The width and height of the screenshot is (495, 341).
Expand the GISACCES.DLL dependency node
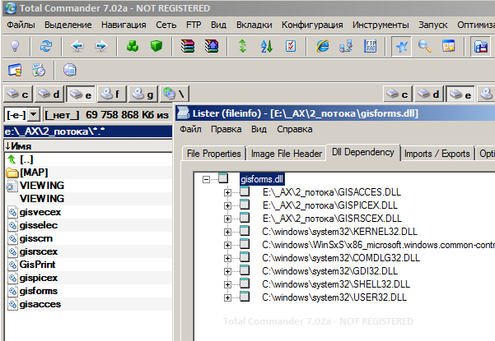[227, 192]
